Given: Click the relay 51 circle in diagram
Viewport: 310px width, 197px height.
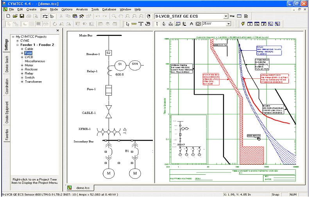Looking at the screenshot, I should 120,65.
